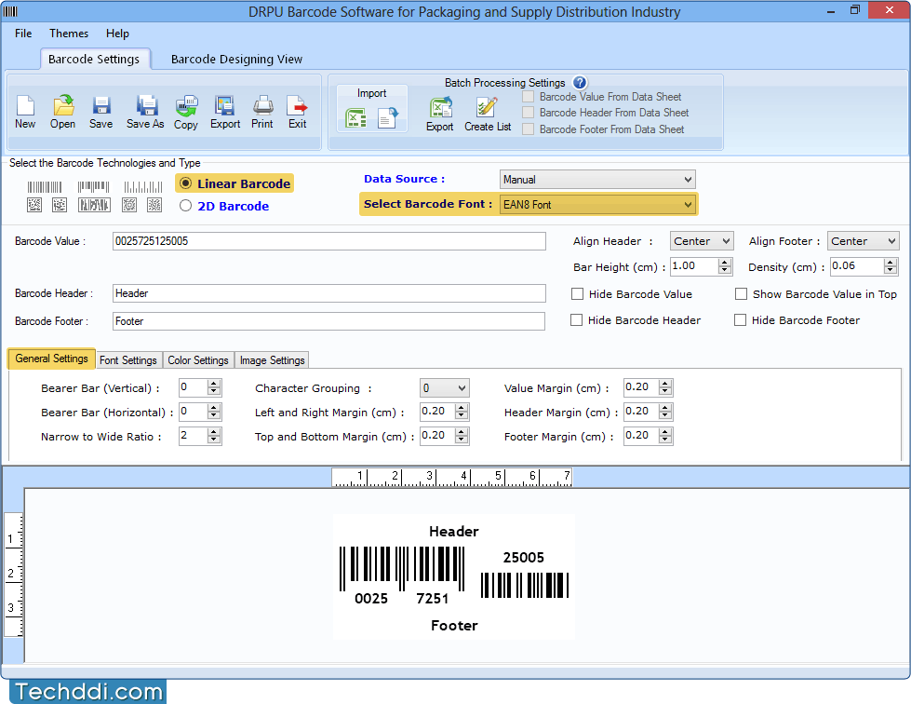Click the Export icon in the main toolbar

click(x=225, y=106)
